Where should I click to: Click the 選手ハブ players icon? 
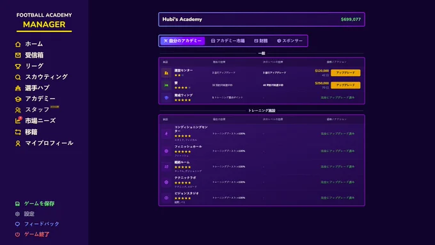[x=18, y=88]
